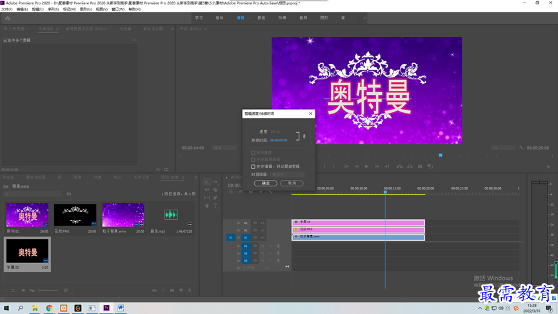This screenshot has height=314, width=558.
Task: Go to In point in program monitor
Action: pos(346,166)
